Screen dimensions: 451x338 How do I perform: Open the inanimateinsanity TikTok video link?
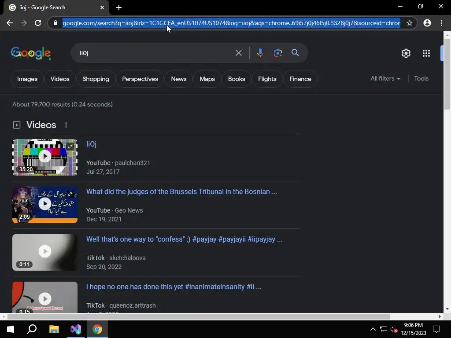coord(174,287)
